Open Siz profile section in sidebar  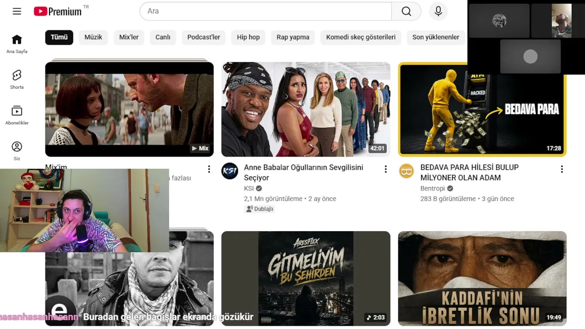17,151
